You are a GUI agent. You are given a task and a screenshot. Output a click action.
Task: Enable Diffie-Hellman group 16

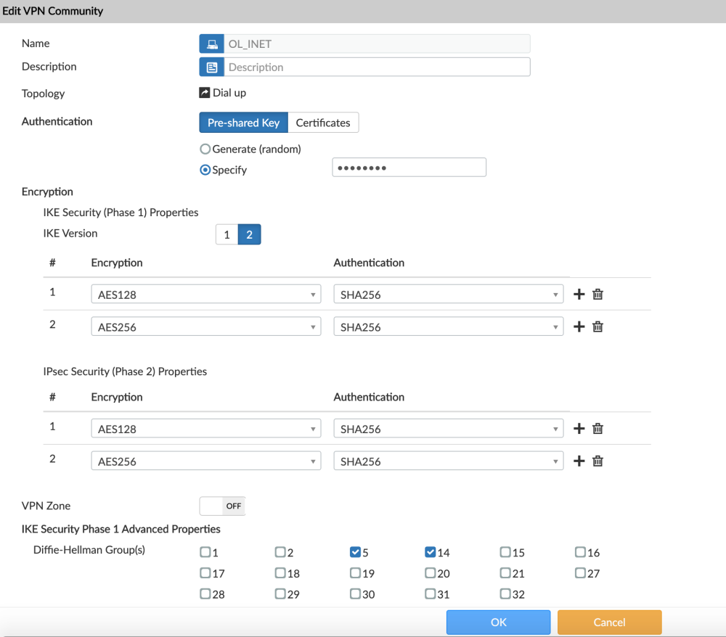click(579, 552)
